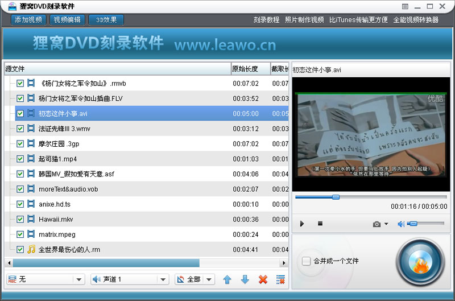Enable 合并成一个文件 checkbox
The height and width of the screenshot is (301, 455).
[306, 261]
